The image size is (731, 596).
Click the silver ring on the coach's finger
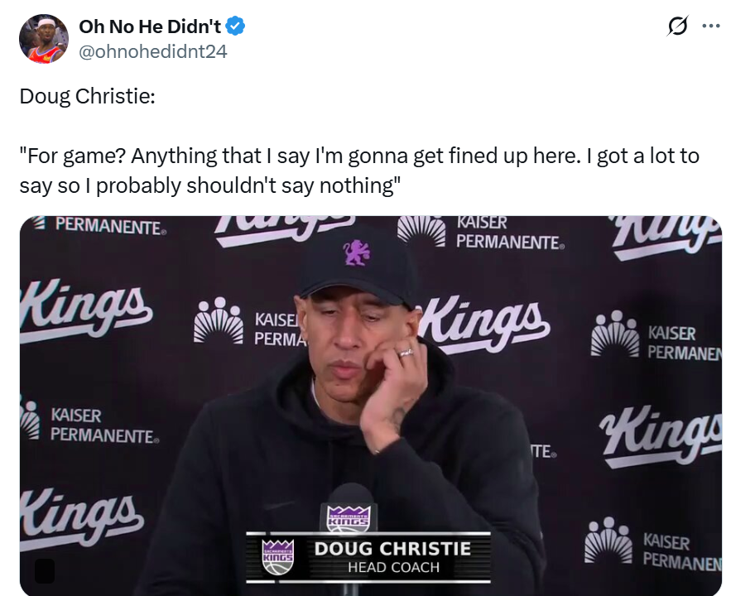click(405, 353)
